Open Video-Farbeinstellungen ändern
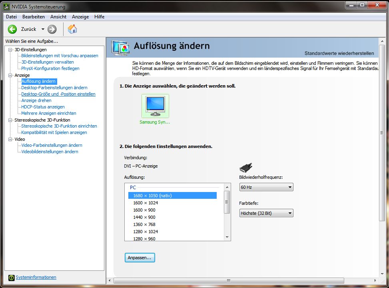This screenshot has width=389, height=288. pos(52,145)
